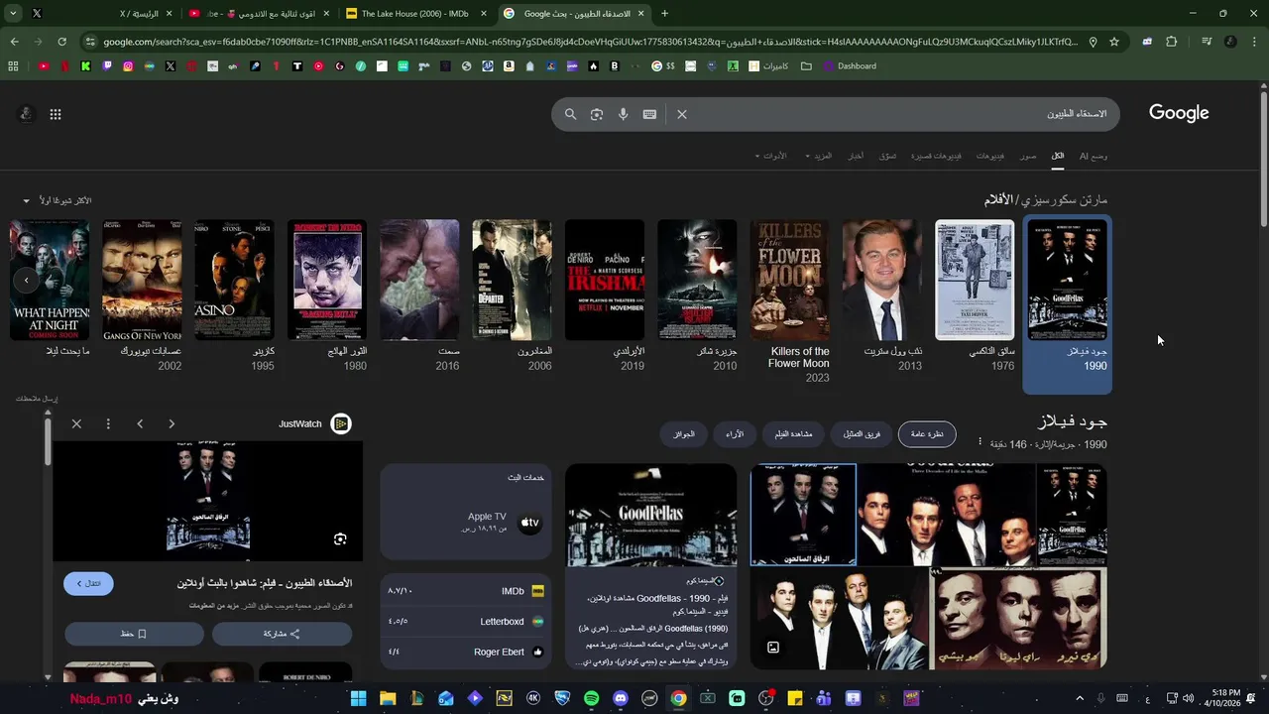This screenshot has height=714, width=1269.
Task: Switch to وضع AI mode tab
Action: tap(1094, 156)
